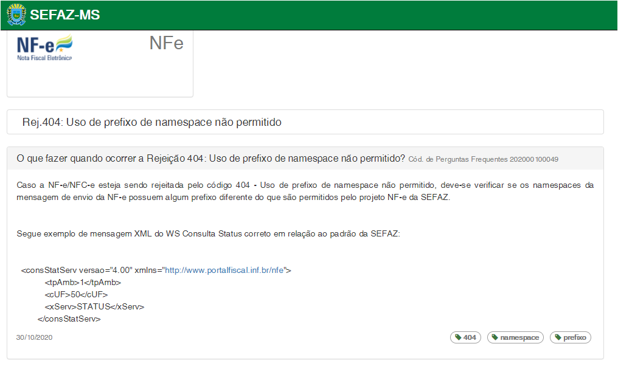Click the 404 tag
The width and height of the screenshot is (618, 369).
(465, 337)
